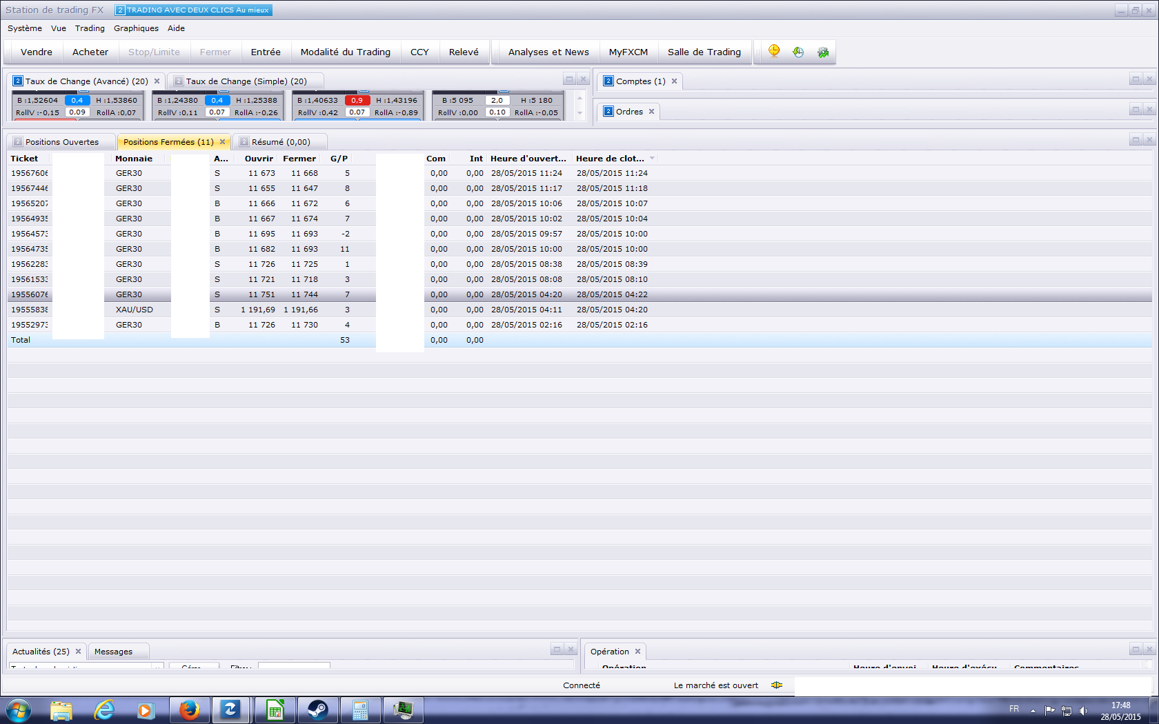Viewport: 1159px width, 724px height.
Task: Open MyFXCM
Action: [x=628, y=52]
